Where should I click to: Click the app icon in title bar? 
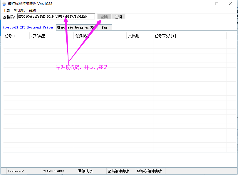4,4
